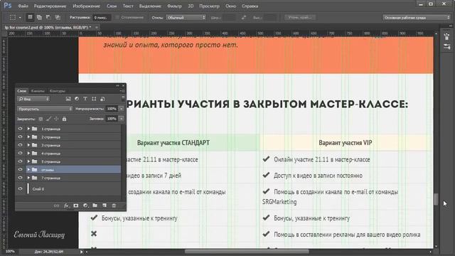Click the lock transparent pixels icon

[41, 119]
